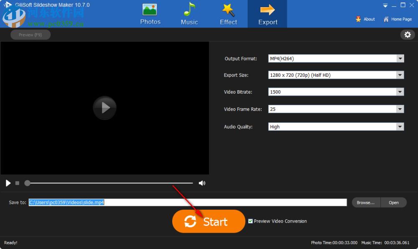Open the Music panel
Image resolution: width=418 pixels, height=249 pixels.
(x=189, y=13)
